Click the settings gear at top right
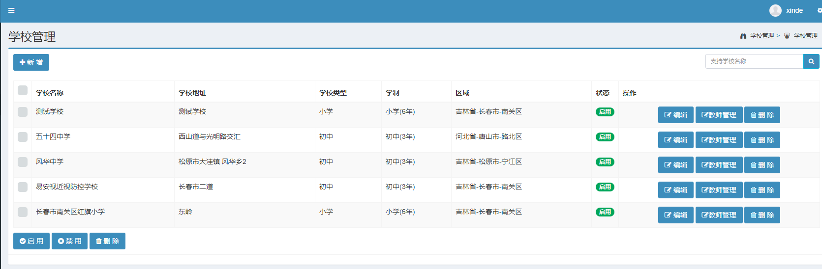 click(x=819, y=10)
